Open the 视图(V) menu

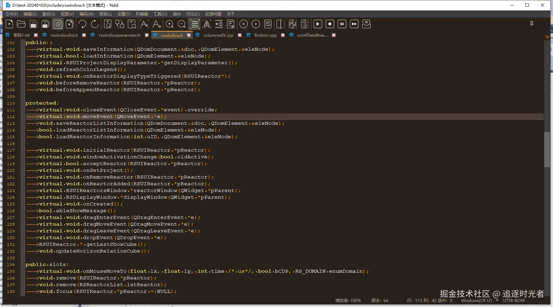coord(67,14)
